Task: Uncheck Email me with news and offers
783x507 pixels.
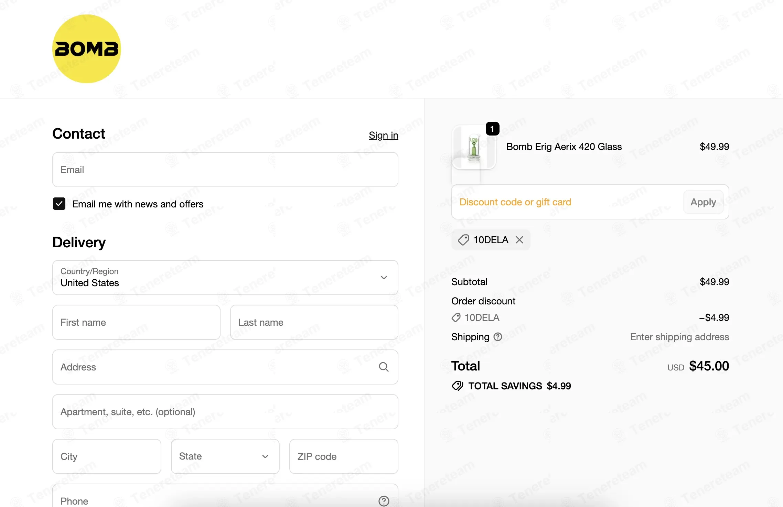Action: 59,204
